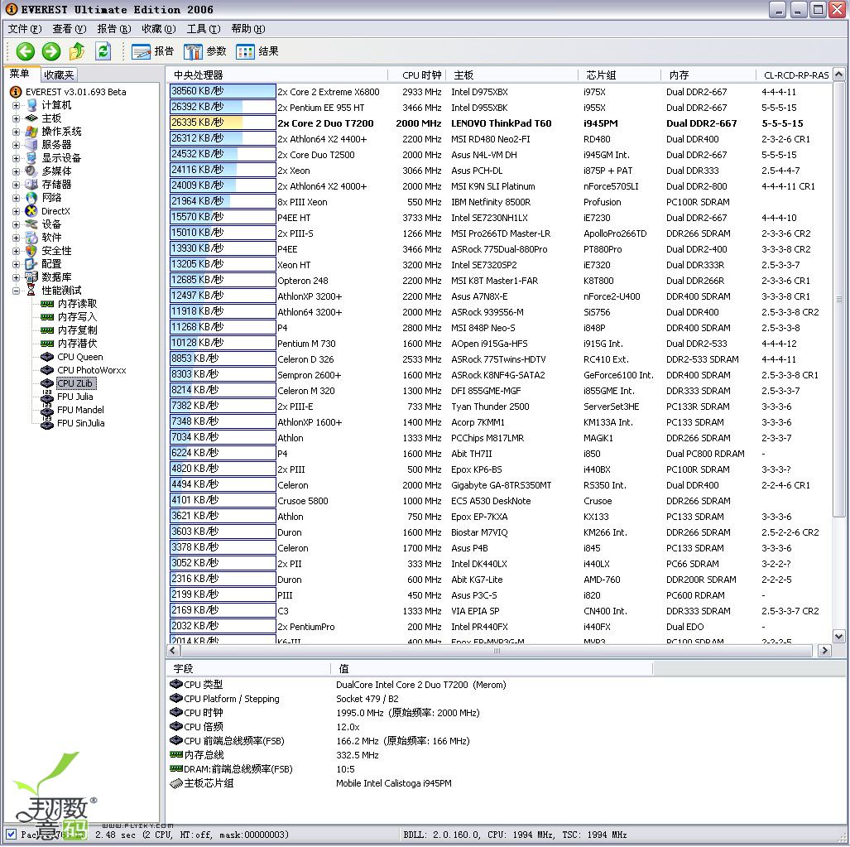The width and height of the screenshot is (850, 847).
Task: Open the 帮助(H) menu
Action: pyautogui.click(x=247, y=29)
